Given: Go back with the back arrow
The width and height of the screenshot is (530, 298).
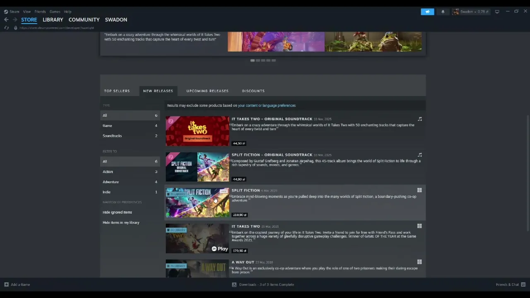Looking at the screenshot, I should [6, 19].
